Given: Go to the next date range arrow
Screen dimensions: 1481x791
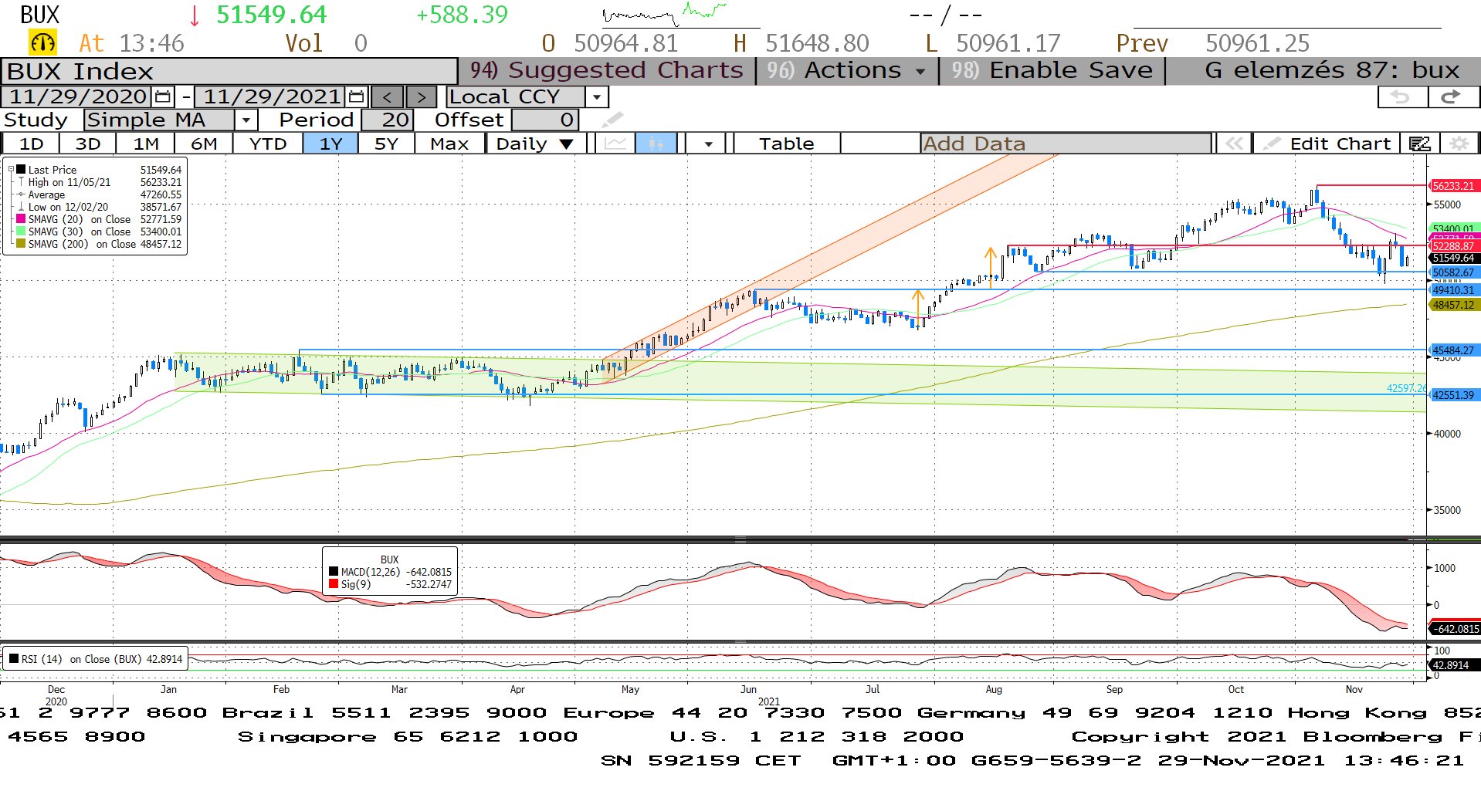Looking at the screenshot, I should (421, 97).
